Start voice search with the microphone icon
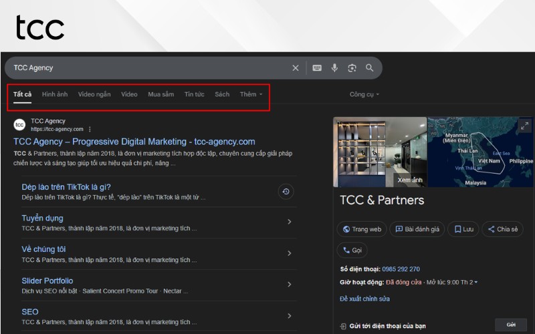Image resolution: width=535 pixels, height=334 pixels. pyautogui.click(x=335, y=68)
